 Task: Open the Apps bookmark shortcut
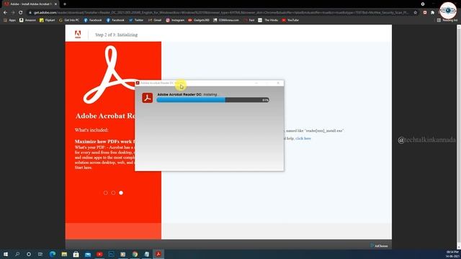9,20
